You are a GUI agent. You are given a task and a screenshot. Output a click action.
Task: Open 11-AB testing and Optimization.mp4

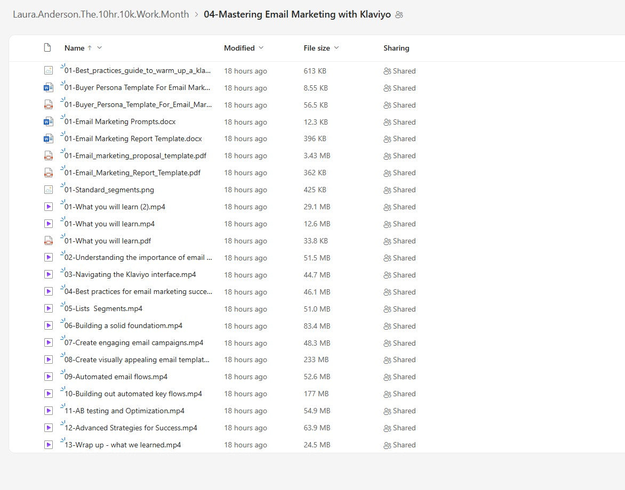coord(124,411)
